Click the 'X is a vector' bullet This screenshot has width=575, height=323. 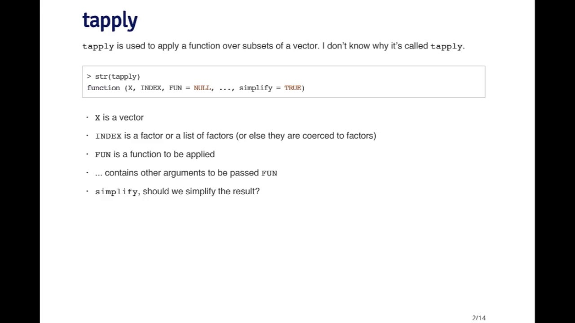pos(119,118)
